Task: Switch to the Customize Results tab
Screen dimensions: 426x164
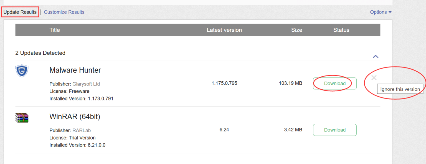Action: (x=64, y=12)
